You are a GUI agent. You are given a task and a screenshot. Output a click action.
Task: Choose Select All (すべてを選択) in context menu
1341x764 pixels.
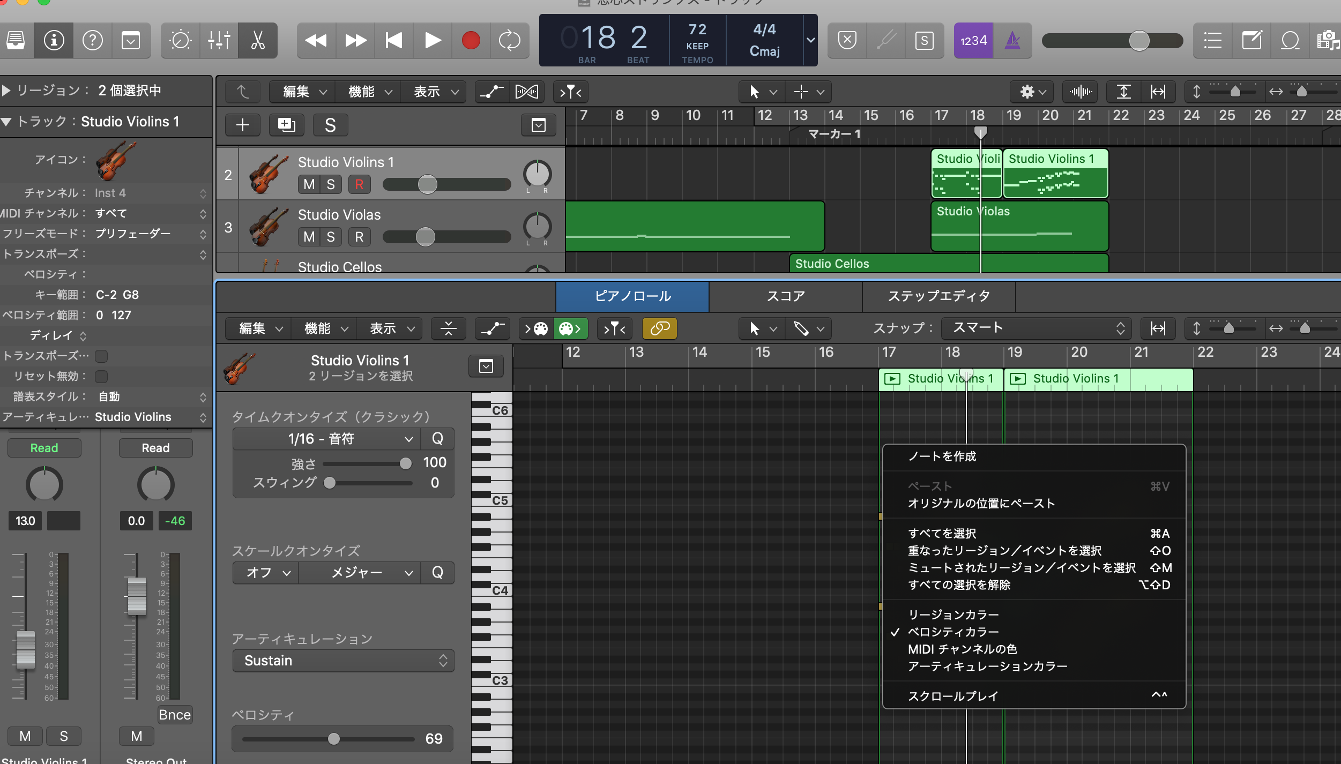point(942,533)
